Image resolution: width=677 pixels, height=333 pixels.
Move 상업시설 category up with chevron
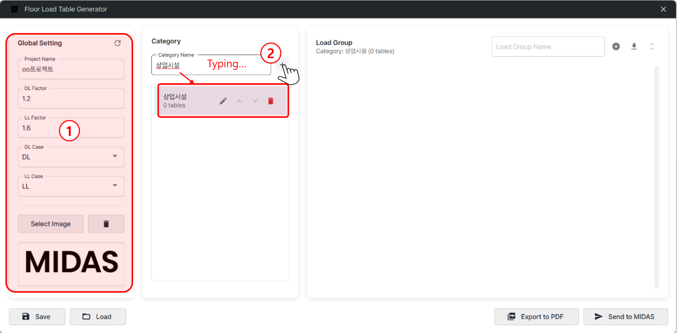point(239,101)
